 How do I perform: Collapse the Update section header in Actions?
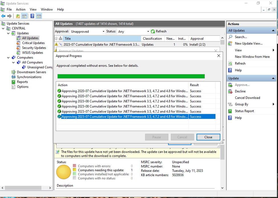tap(273, 78)
